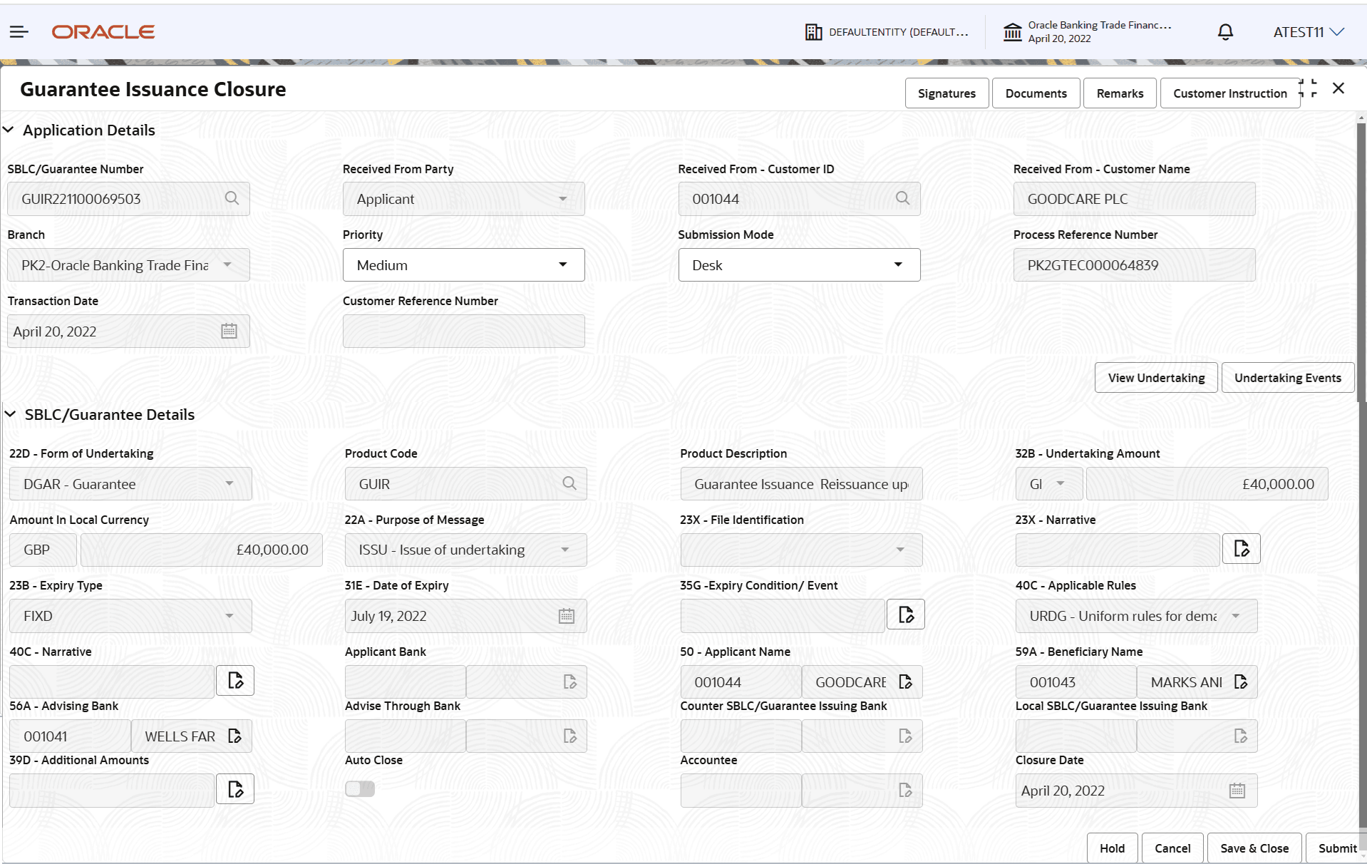Viewport: 1367px width, 864px height.
Task: Collapse the Application Details section
Action: click(9, 130)
